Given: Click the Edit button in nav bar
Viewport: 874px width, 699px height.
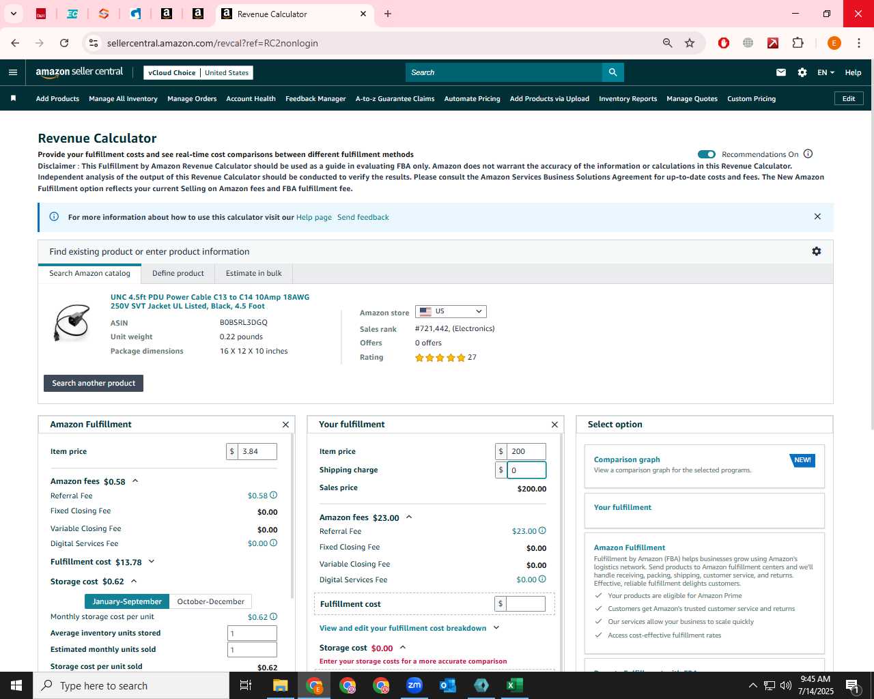Looking at the screenshot, I should pos(849,98).
